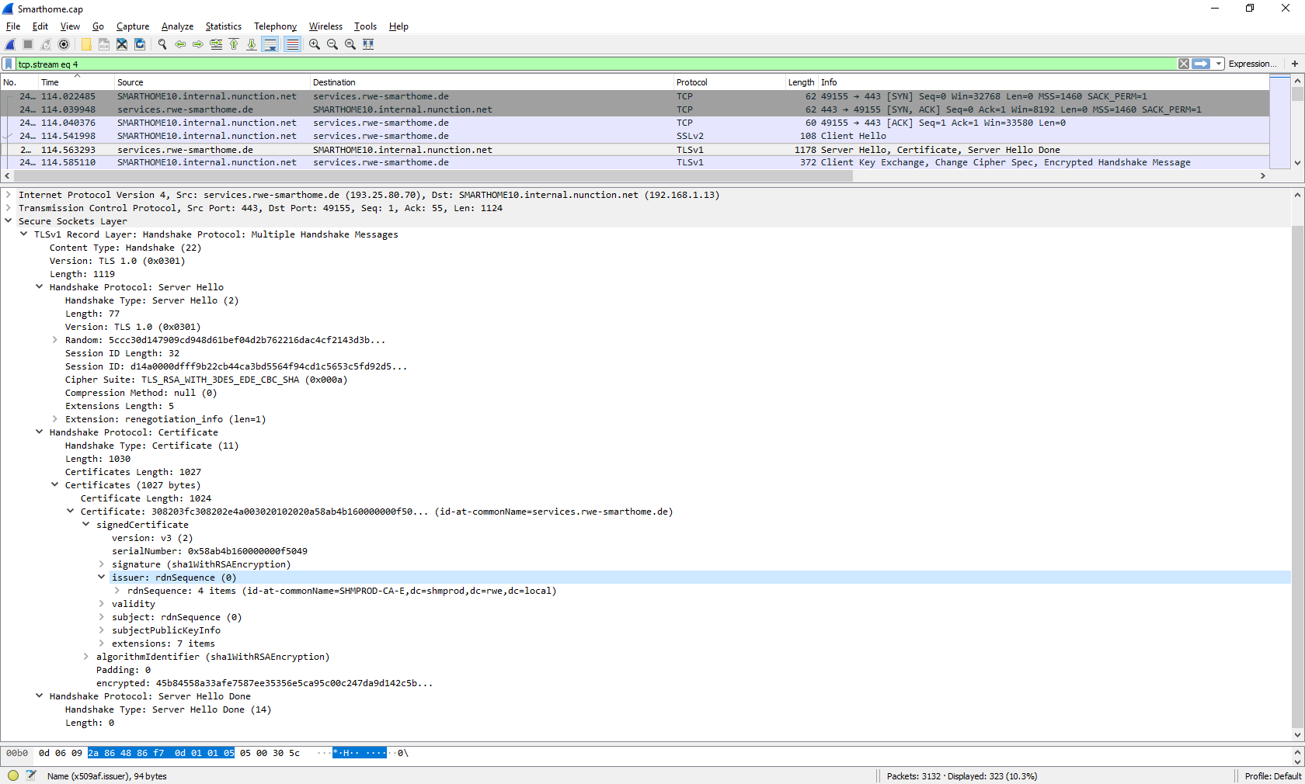Toggle auto-scroll during live capture
The width and height of the screenshot is (1305, 784).
click(270, 44)
